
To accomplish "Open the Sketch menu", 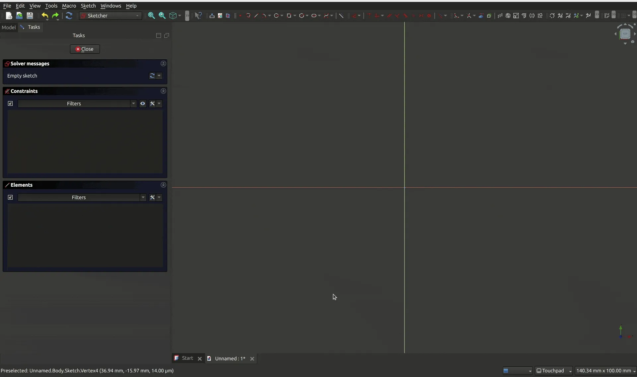I will tap(88, 6).
